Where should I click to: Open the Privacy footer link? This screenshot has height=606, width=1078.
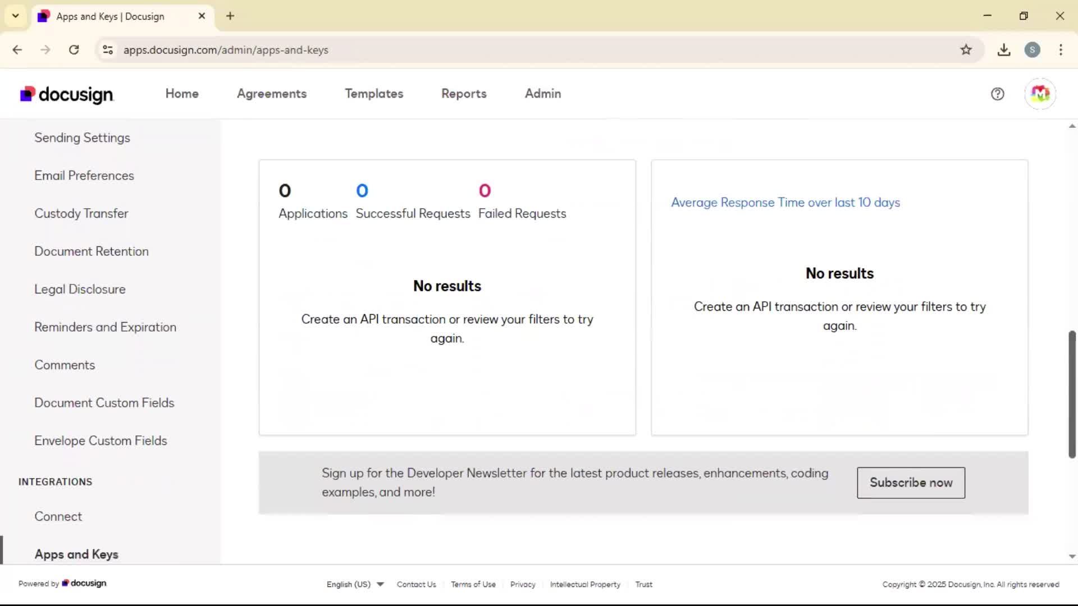(523, 584)
